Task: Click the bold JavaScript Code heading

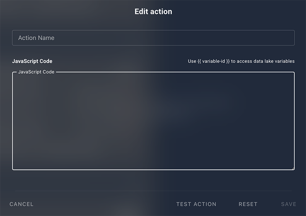Action: pos(32,61)
